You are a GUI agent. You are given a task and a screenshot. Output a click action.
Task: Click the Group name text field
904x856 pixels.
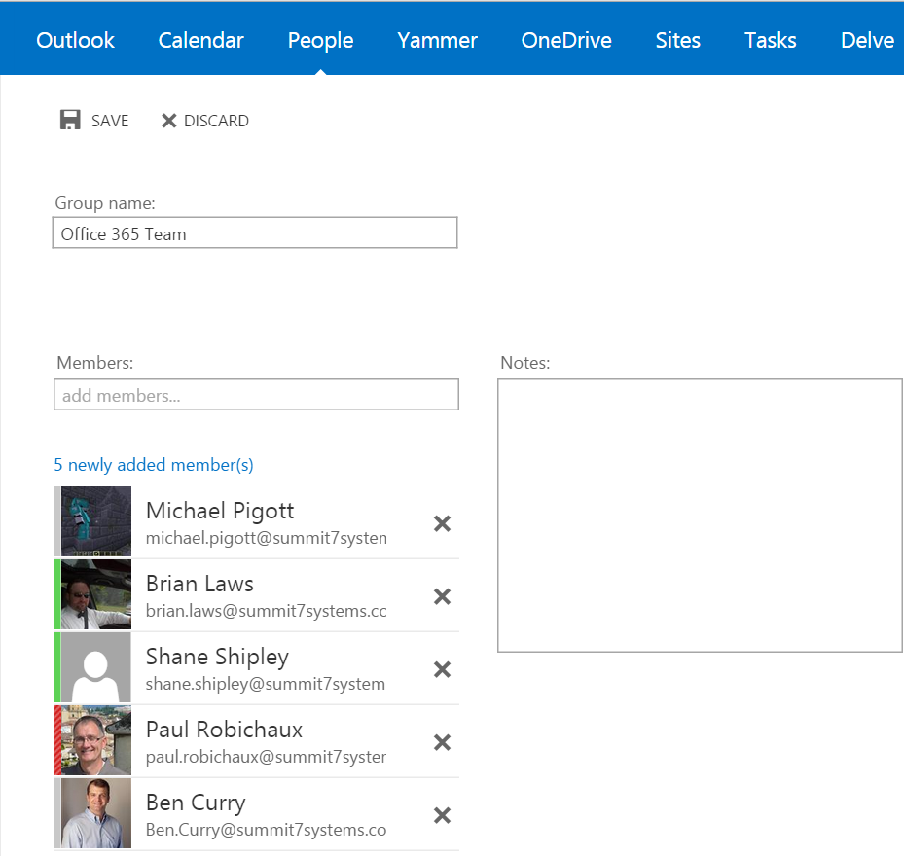coord(254,233)
